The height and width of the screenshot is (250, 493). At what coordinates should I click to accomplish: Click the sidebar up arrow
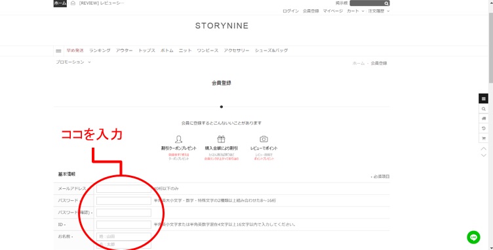tap(484, 148)
